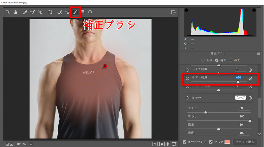This screenshot has height=147, width=264.
Task: Select the Hand tool
Action: (x=15, y=12)
